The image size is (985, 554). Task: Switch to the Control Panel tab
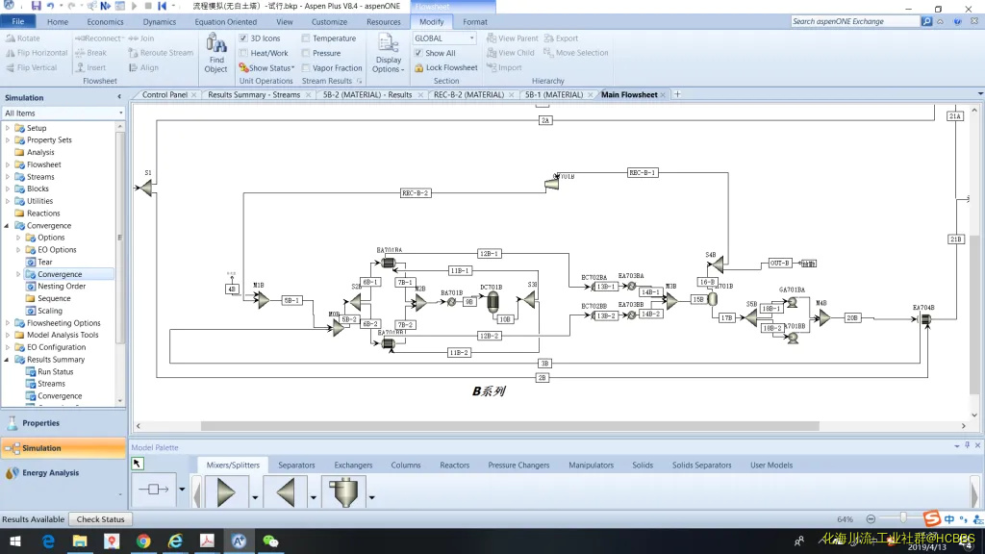tap(164, 95)
